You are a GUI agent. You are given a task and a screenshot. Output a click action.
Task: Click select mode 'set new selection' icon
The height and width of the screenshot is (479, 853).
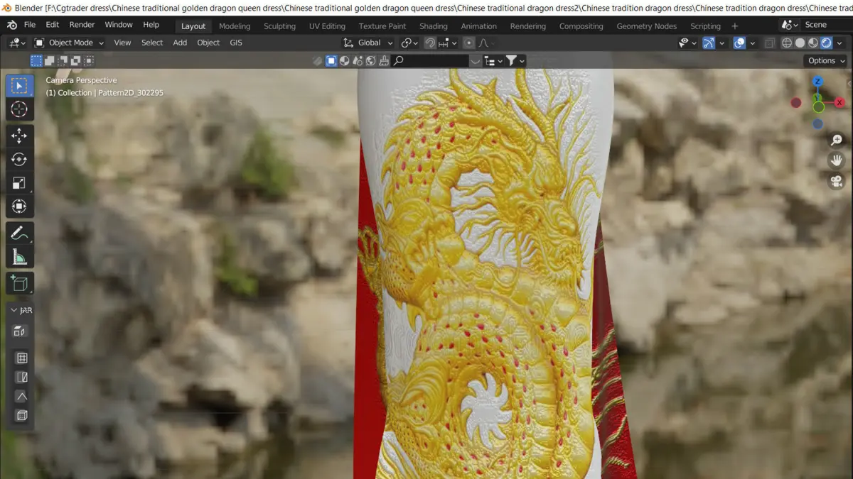pyautogui.click(x=36, y=61)
